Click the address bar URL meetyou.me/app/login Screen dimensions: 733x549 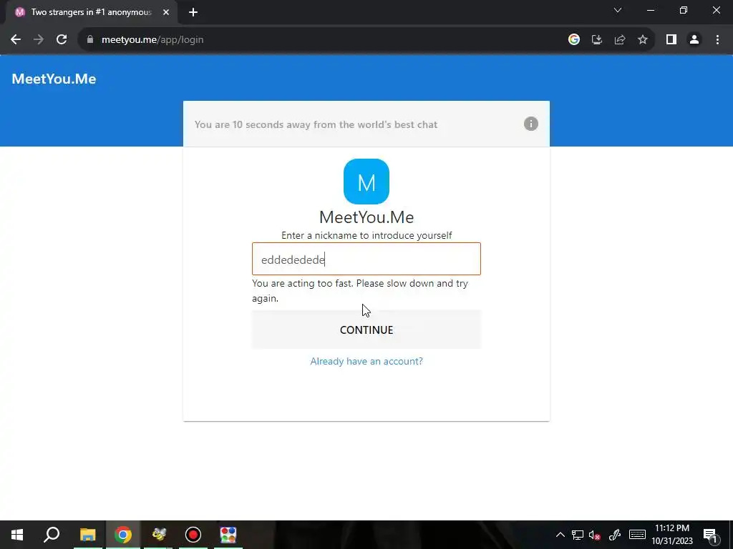pyautogui.click(x=152, y=40)
